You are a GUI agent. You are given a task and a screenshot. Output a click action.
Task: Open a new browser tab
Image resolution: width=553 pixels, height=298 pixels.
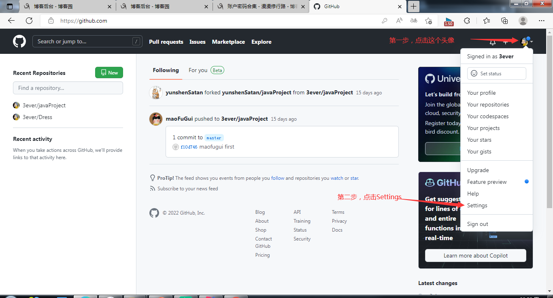(x=413, y=6)
